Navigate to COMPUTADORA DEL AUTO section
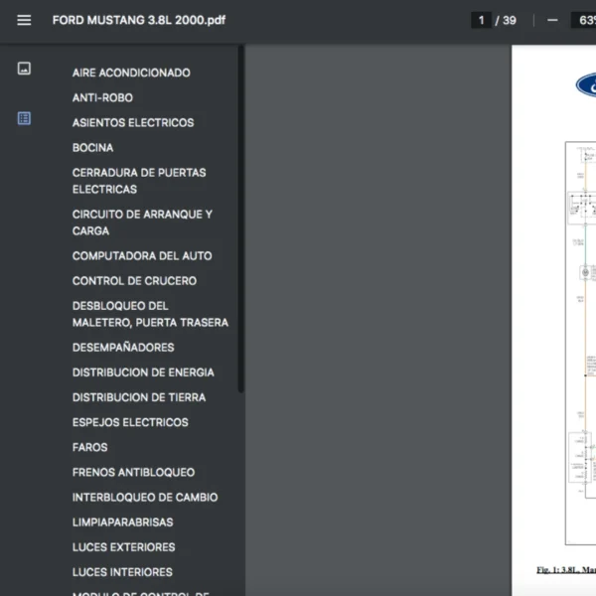 (142, 255)
